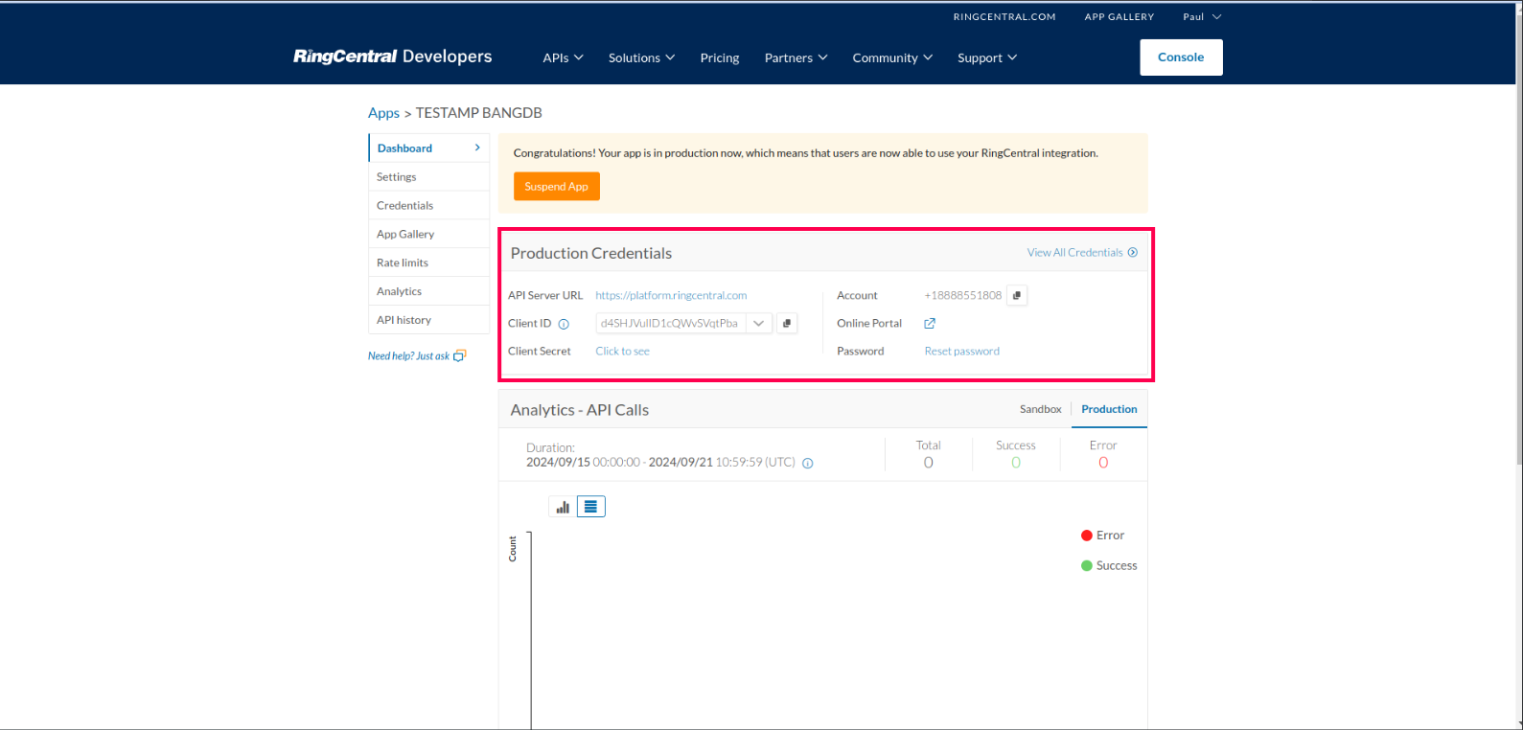Select Credentials in the sidebar

[x=428, y=206]
